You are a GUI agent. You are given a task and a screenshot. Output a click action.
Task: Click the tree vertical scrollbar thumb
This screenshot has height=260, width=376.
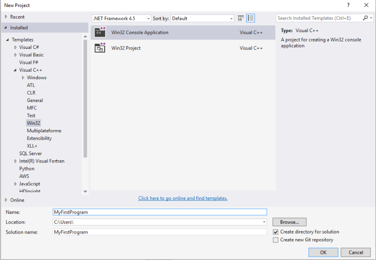(85, 98)
